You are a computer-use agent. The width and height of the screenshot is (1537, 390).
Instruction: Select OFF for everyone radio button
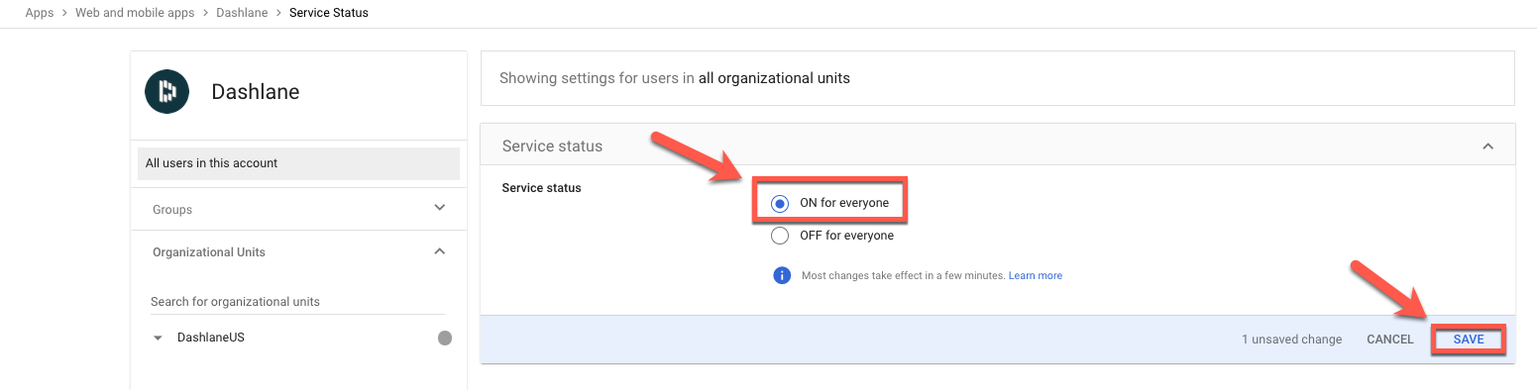pyautogui.click(x=780, y=236)
